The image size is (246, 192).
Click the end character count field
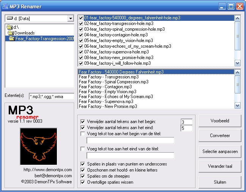(186, 128)
